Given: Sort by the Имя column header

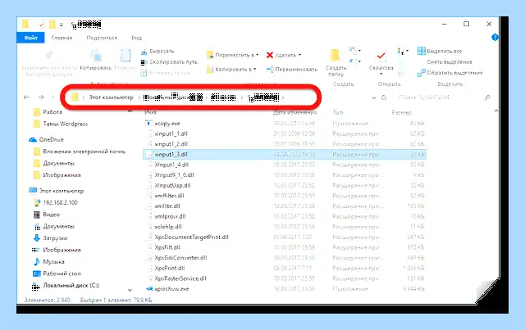Looking at the screenshot, I should [150, 112].
